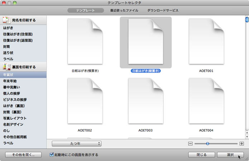Open the たつ年 dropdown menu
Screen dimensions: 249x161
pyautogui.click(x=77, y=143)
